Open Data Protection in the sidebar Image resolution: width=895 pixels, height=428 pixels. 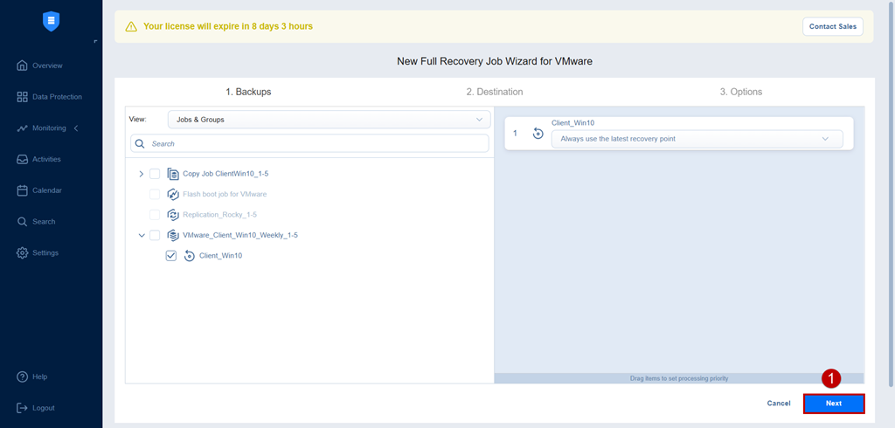[57, 97]
